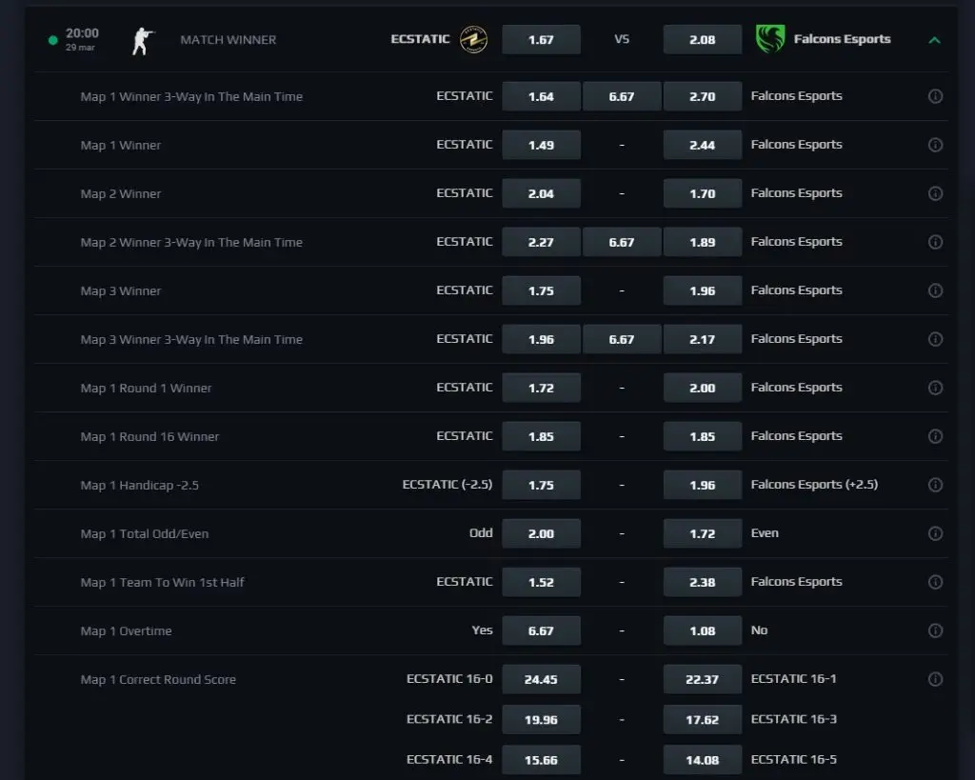Select ECSTATIC 16-2 score at 19.96
This screenshot has width=975, height=780.
pyautogui.click(x=541, y=719)
